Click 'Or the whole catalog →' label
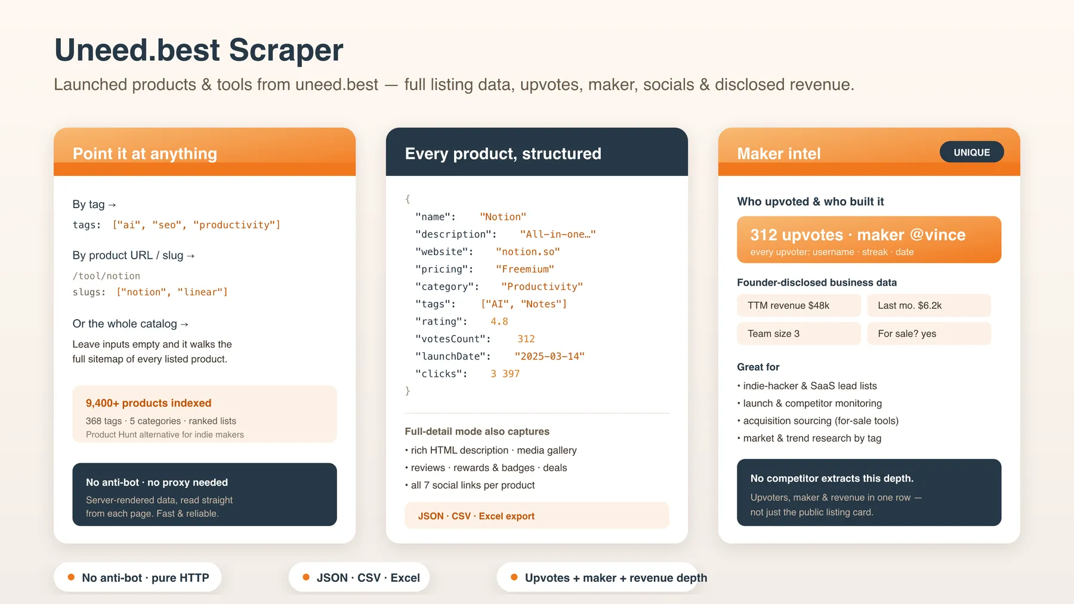The height and width of the screenshot is (604, 1074). click(x=131, y=324)
